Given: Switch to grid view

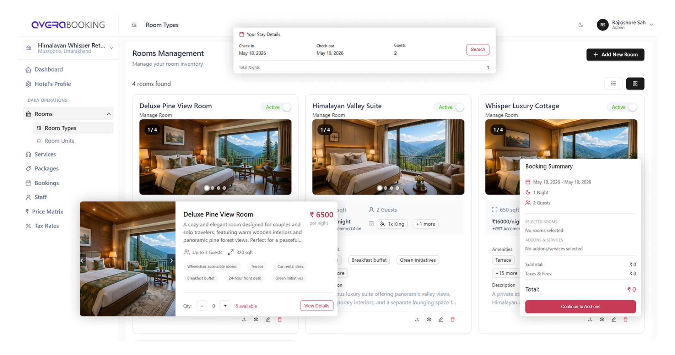Looking at the screenshot, I should coord(635,84).
